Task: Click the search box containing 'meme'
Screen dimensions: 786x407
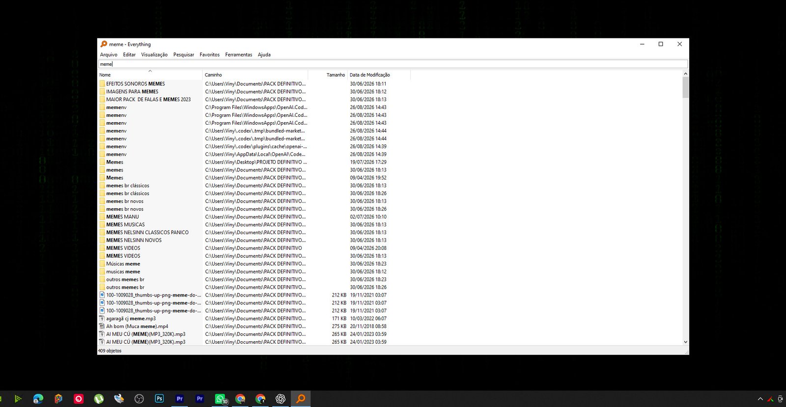Action: tap(393, 64)
